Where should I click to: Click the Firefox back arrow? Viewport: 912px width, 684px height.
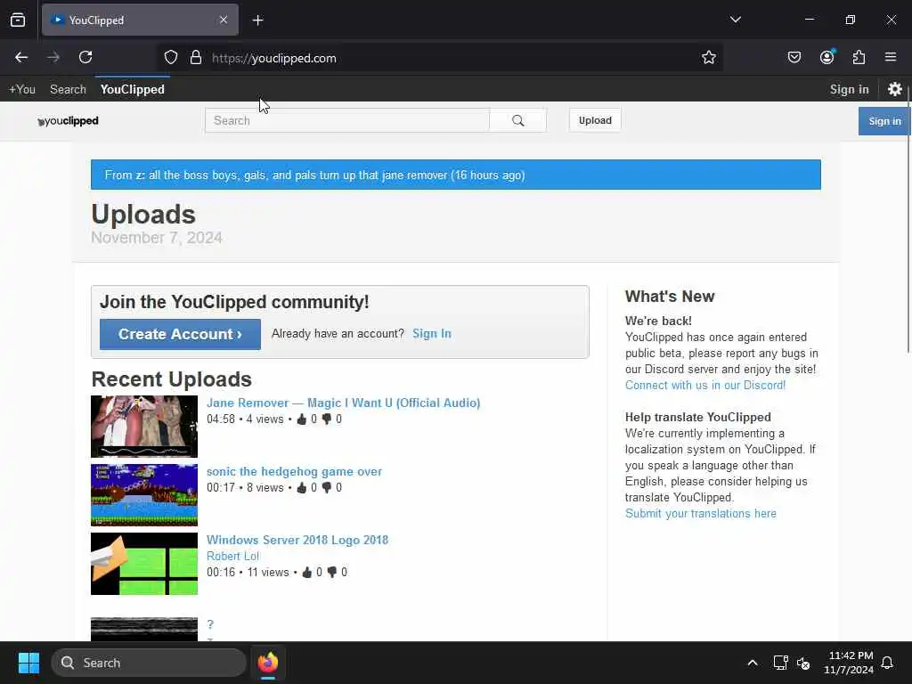tap(21, 57)
